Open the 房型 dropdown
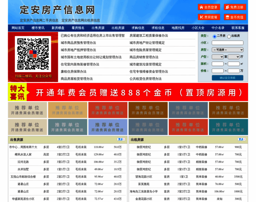This screenshot has width=256, height=202. coord(227,50)
